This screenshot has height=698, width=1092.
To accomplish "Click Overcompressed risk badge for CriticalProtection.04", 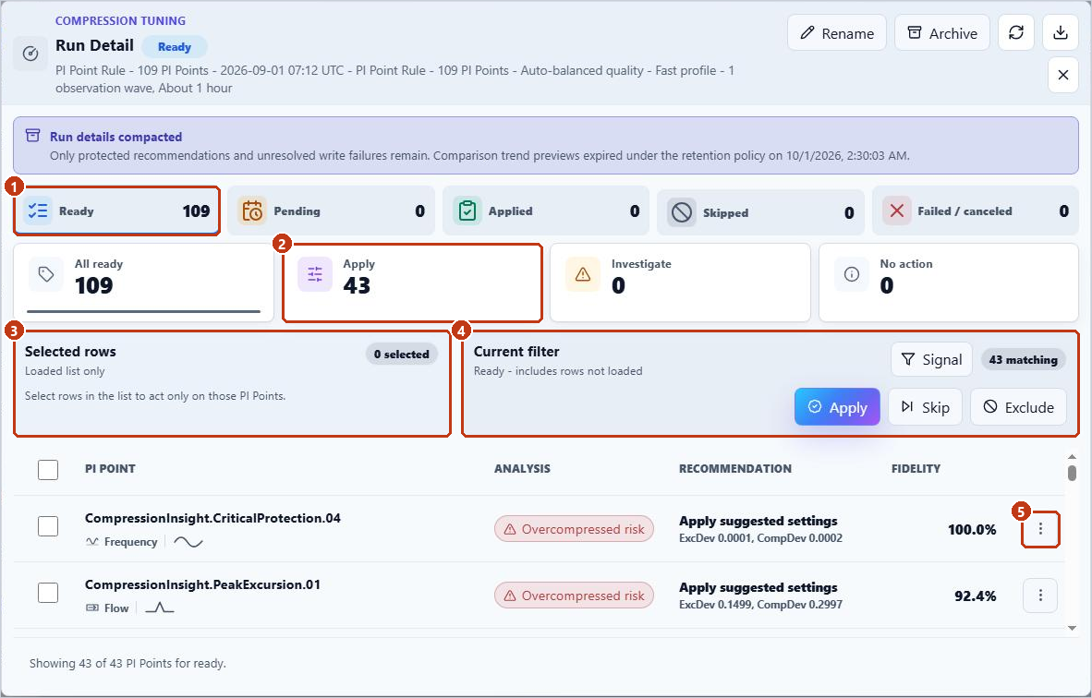I will tap(574, 529).
